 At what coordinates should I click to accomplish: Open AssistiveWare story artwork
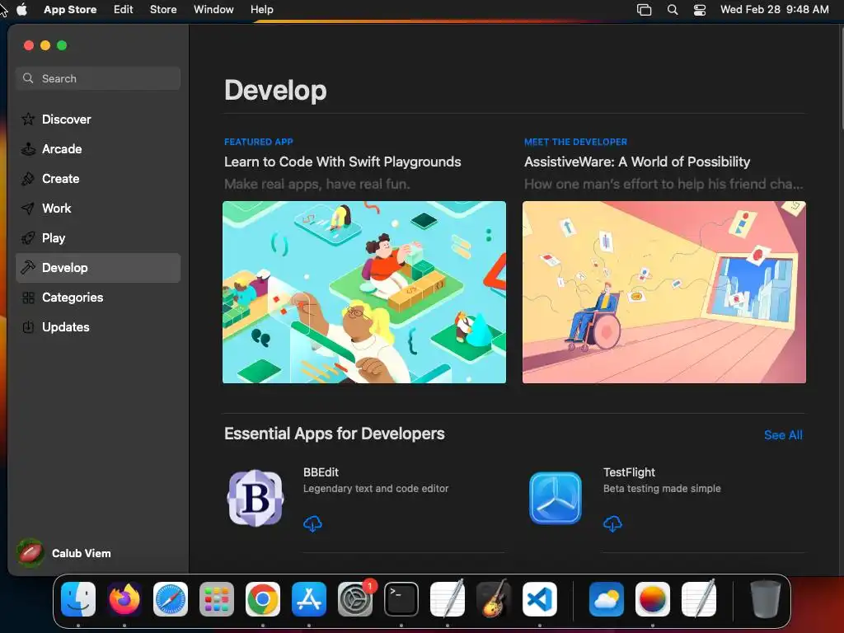pyautogui.click(x=664, y=293)
